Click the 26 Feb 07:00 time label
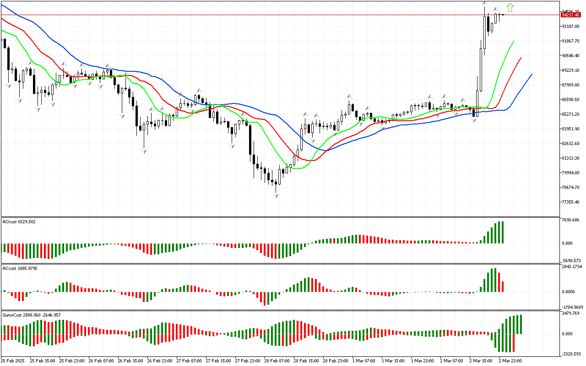This screenshot has width=586, height=366. pyautogui.click(x=101, y=361)
